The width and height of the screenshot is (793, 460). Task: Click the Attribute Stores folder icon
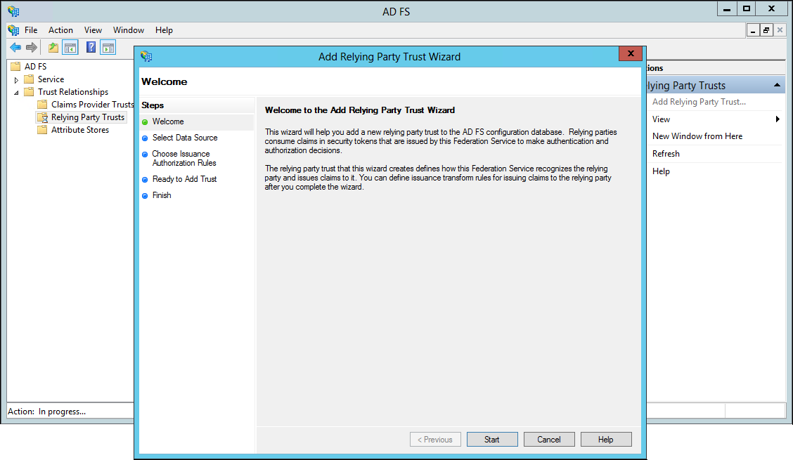[x=42, y=129]
